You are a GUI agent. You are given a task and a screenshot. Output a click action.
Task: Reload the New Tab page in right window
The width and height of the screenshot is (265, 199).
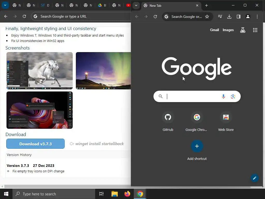[x=155, y=17]
